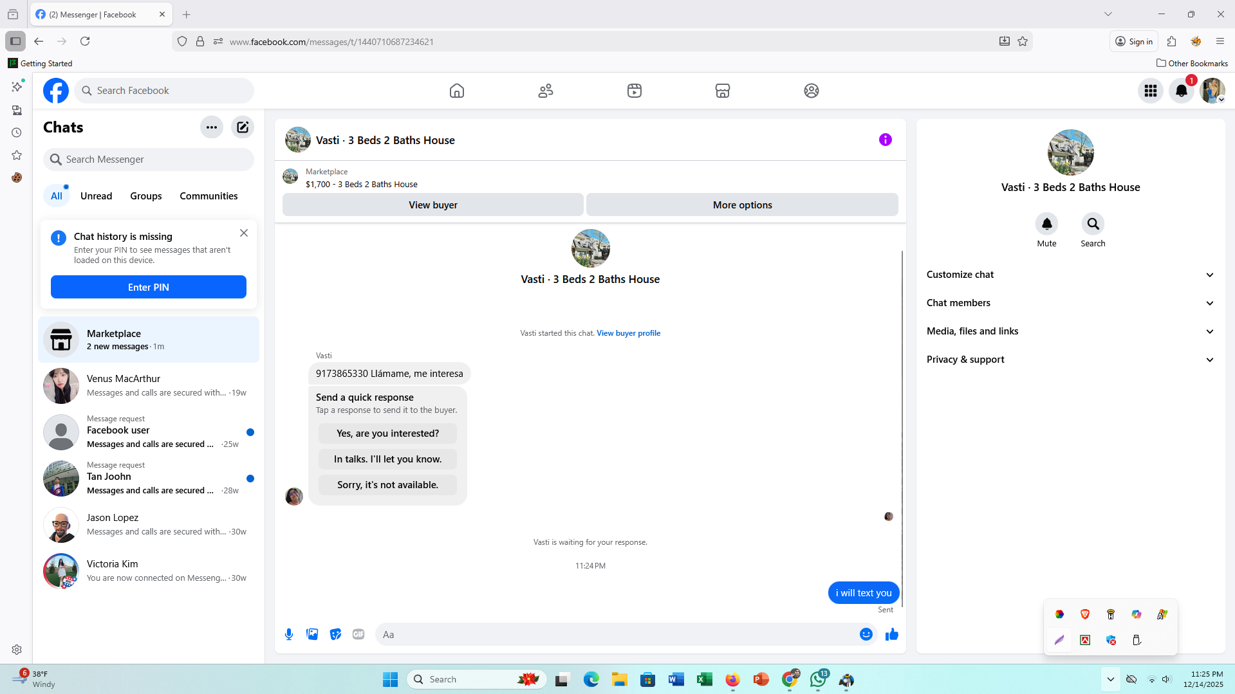Expand Customize chat section

pos(1070,275)
